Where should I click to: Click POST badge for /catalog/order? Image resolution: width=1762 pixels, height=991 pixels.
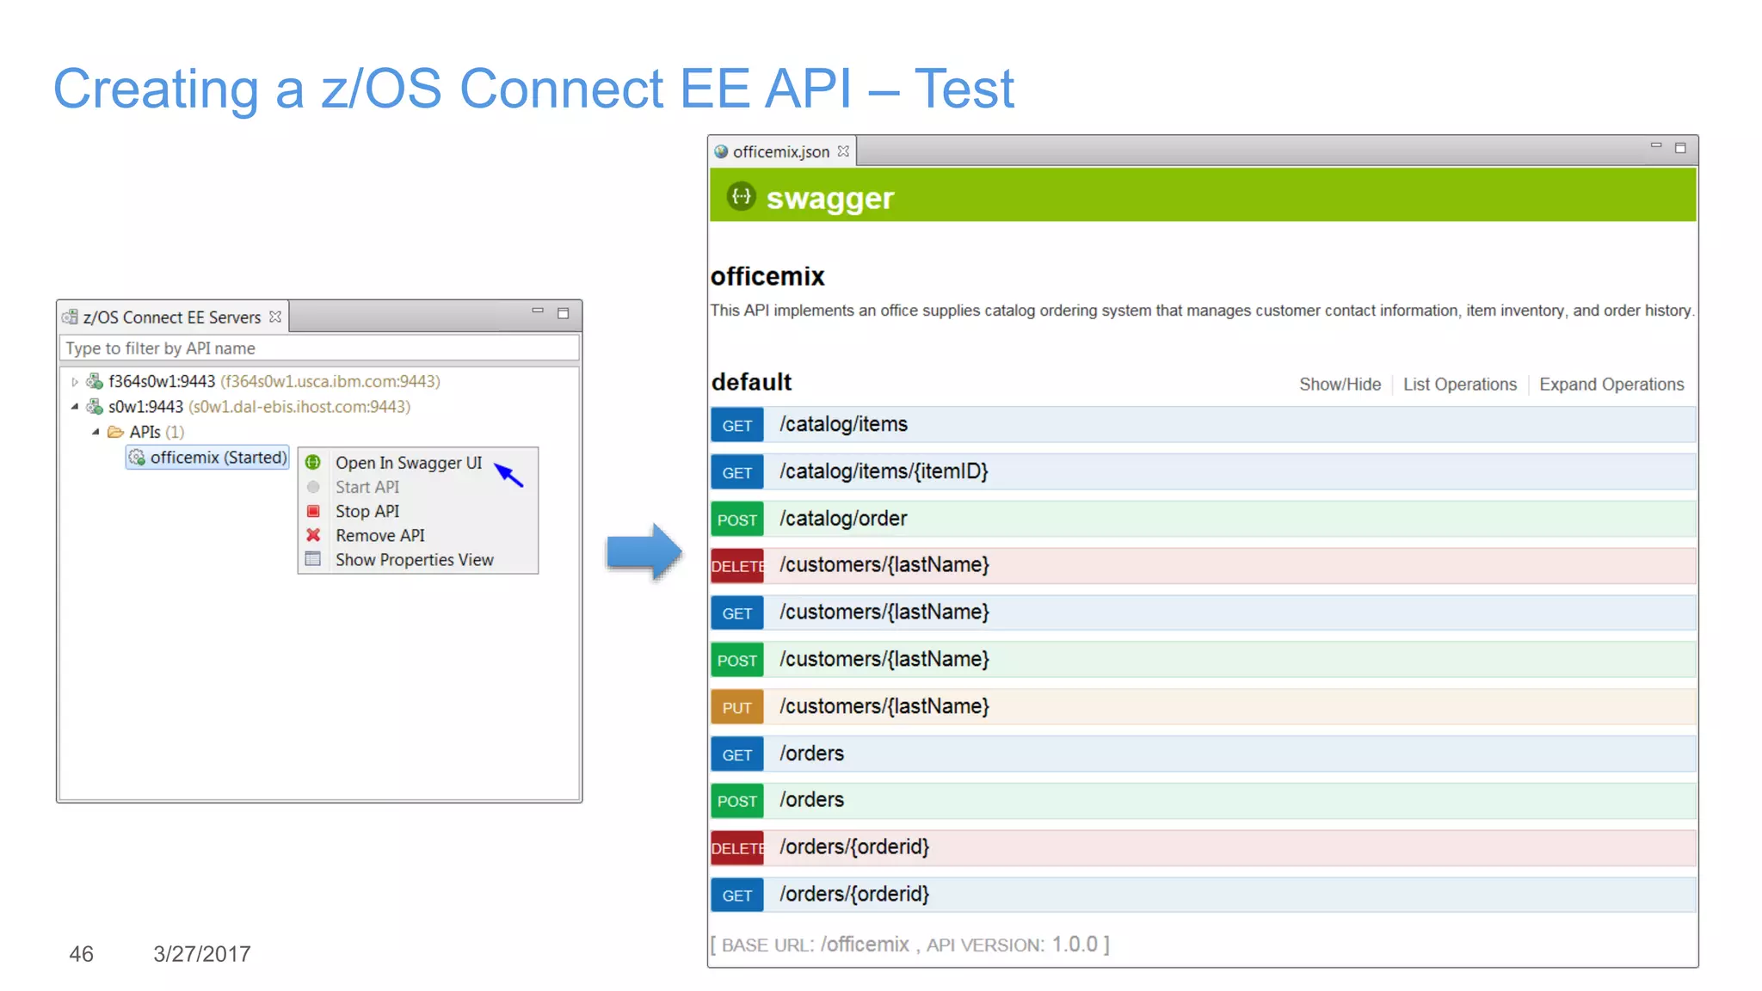click(737, 520)
